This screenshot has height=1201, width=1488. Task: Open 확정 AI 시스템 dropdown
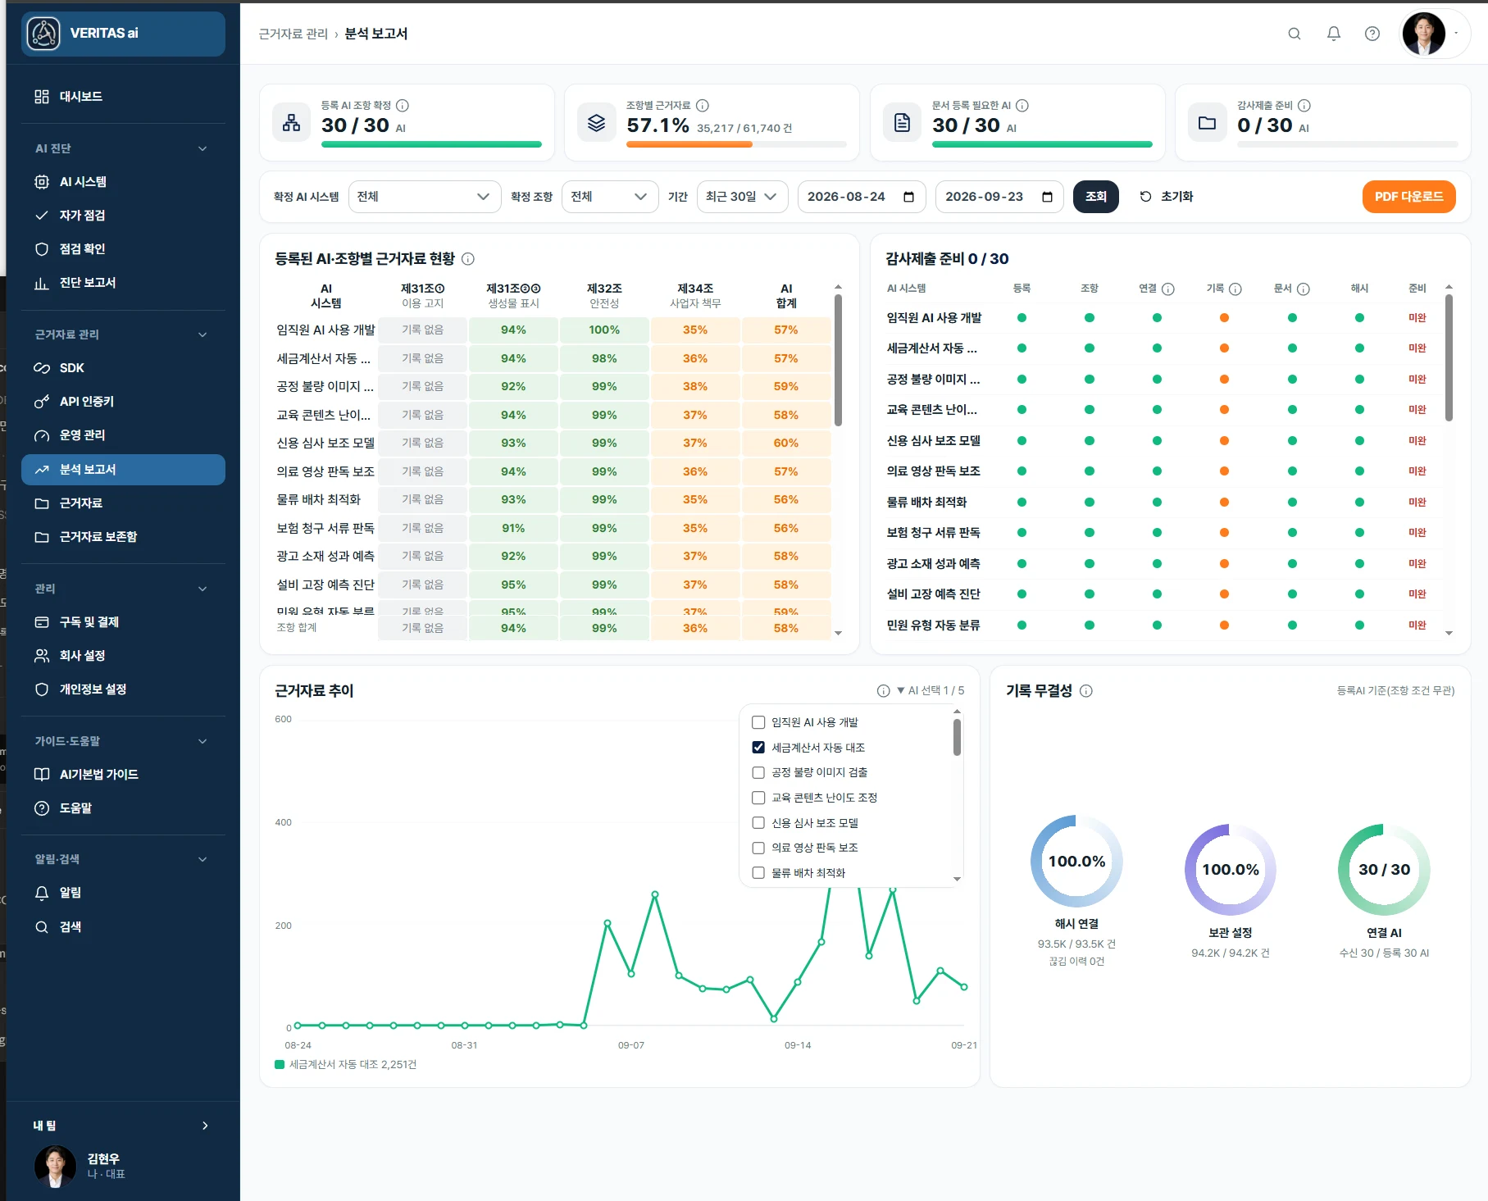pos(425,197)
